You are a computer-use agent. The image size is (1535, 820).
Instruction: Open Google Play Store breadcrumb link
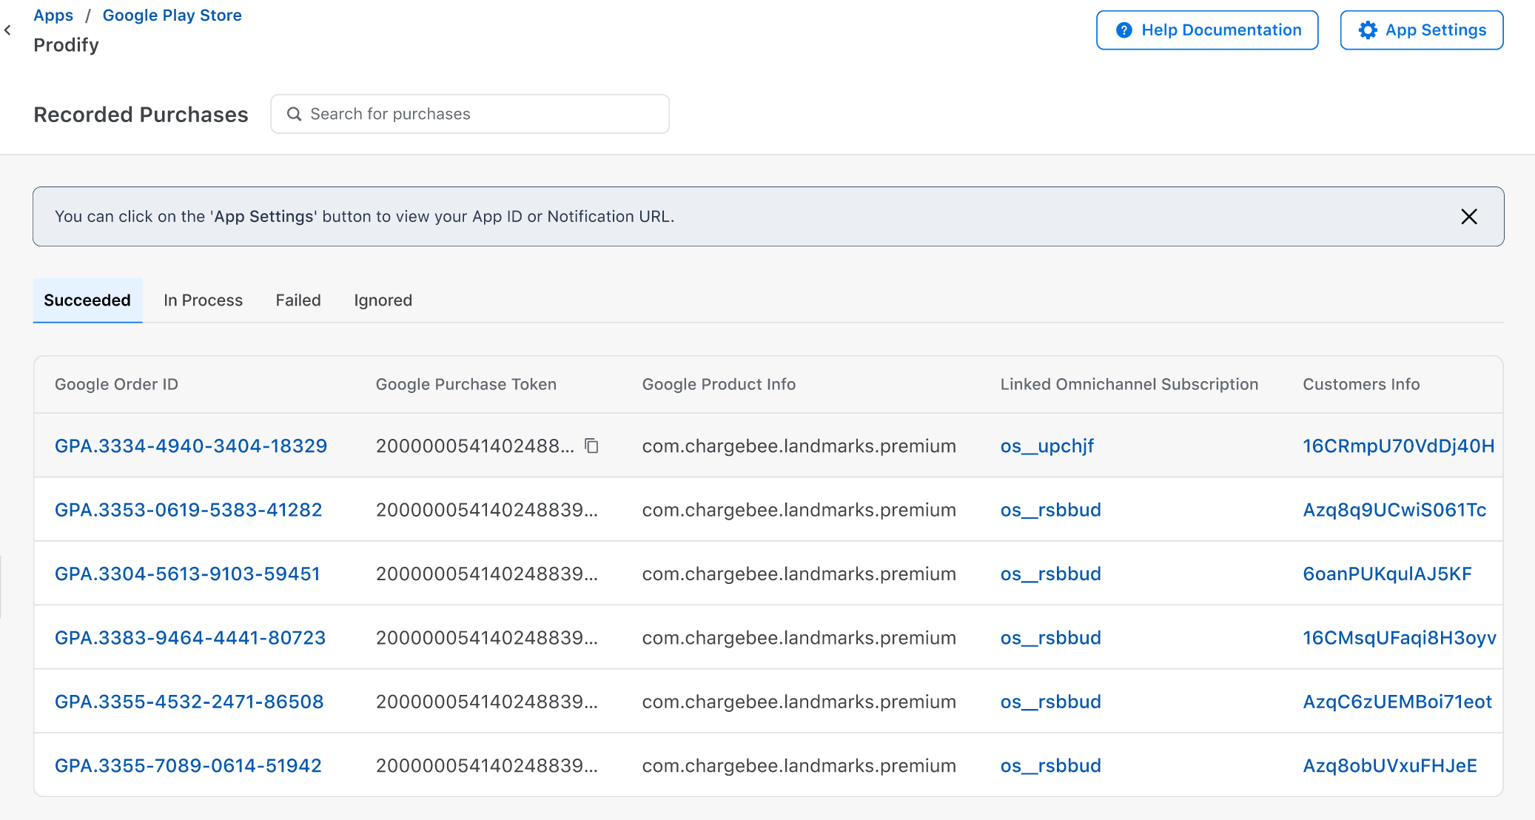tap(172, 16)
